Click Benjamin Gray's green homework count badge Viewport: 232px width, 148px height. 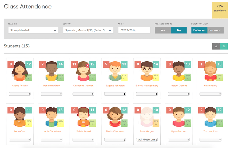[x=60, y=64]
